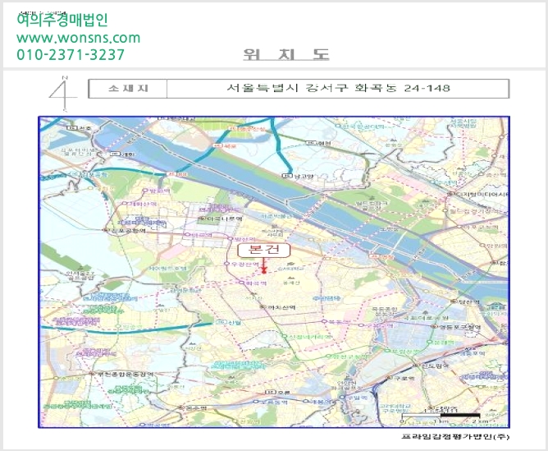The width and height of the screenshot is (548, 451).
Task: Click the 신도림역 station marker
Action: pyautogui.click(x=416, y=365)
